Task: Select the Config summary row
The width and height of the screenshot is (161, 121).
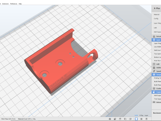Action: (x=156, y=18)
